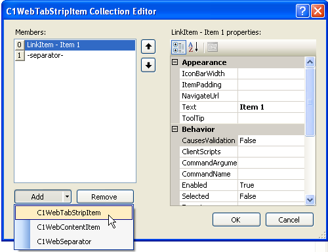The height and width of the screenshot is (252, 328).
Task: Move selected member up with arrow button
Action: point(148,47)
